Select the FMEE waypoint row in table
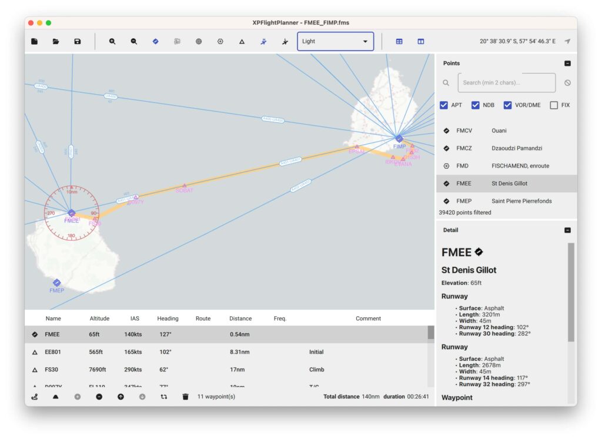 pos(226,334)
